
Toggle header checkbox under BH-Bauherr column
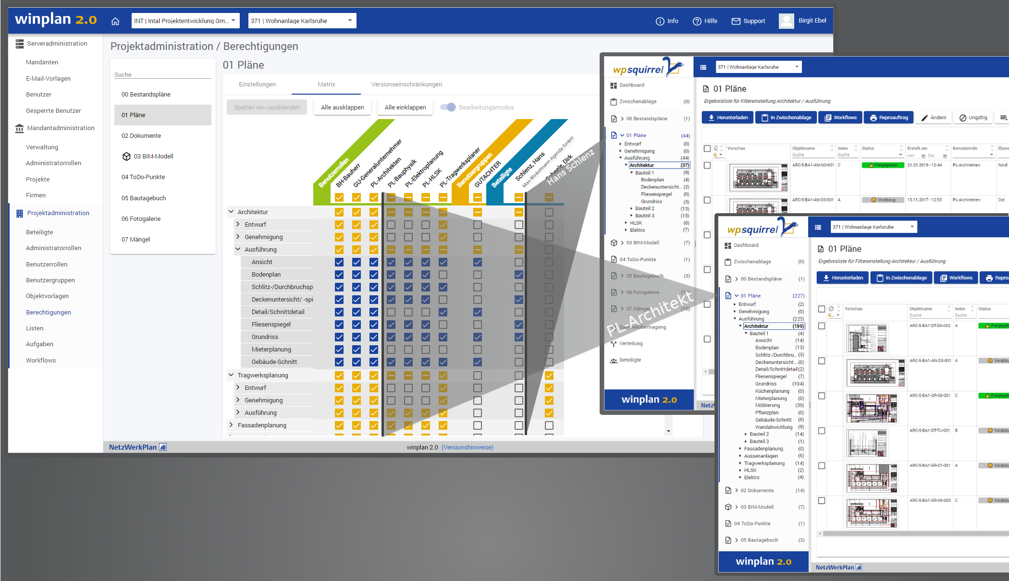[339, 197]
